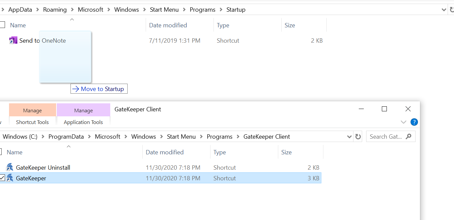
Task: Maximize the GateKeeper Client window
Action: (384, 109)
